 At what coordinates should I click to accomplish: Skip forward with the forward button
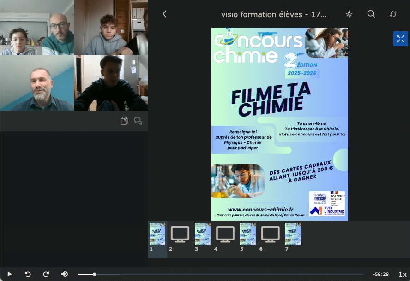point(46,274)
